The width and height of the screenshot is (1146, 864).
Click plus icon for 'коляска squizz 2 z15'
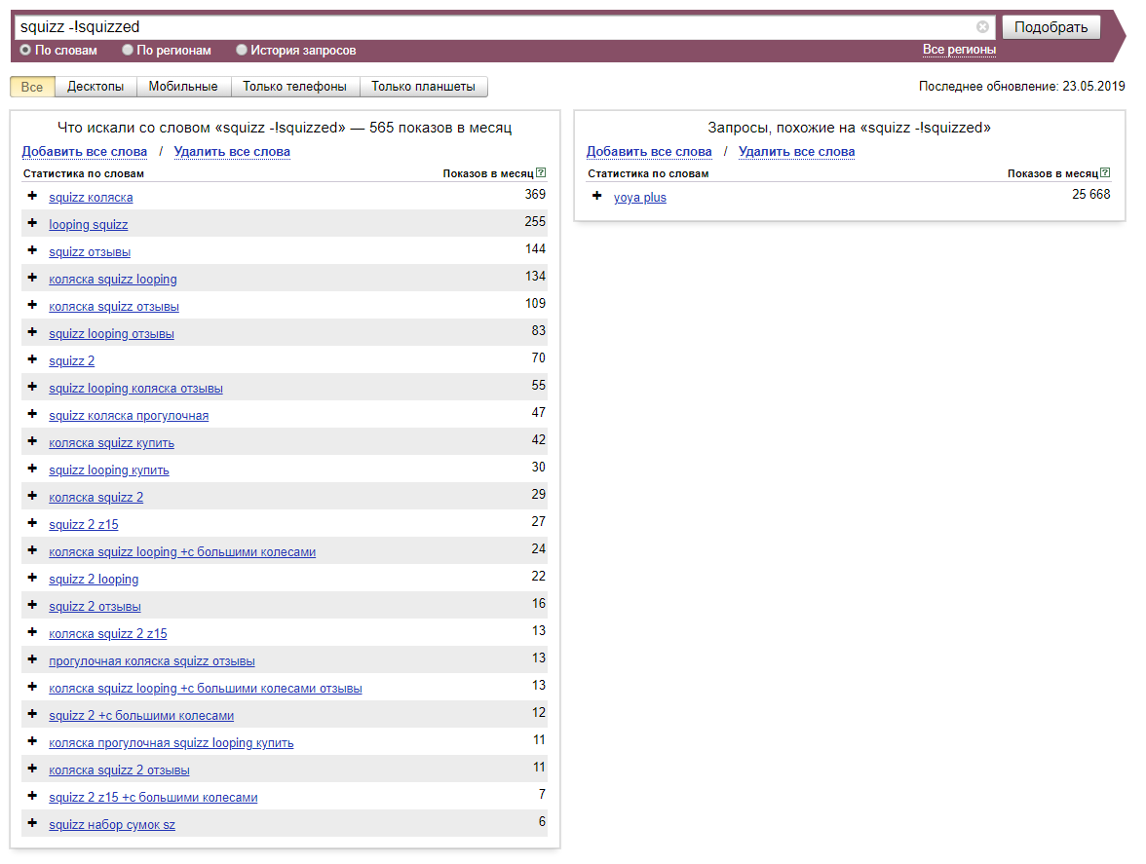pos(32,632)
